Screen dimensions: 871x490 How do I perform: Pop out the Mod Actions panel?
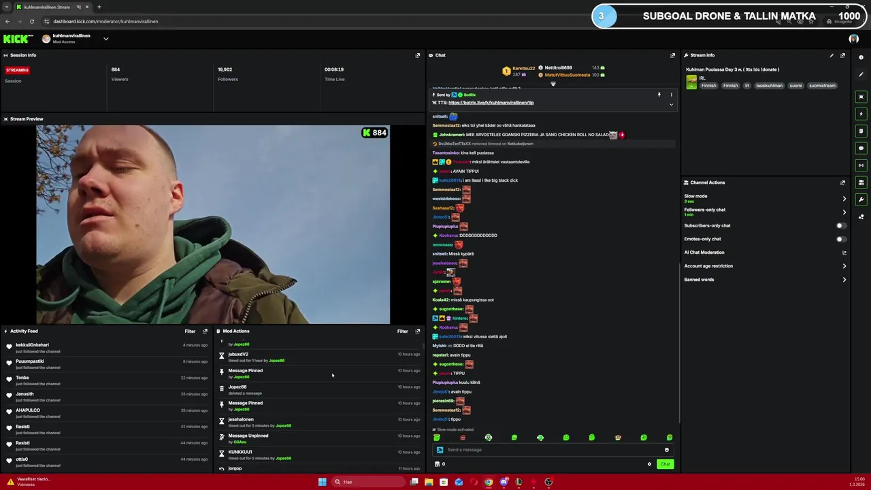pos(418,331)
